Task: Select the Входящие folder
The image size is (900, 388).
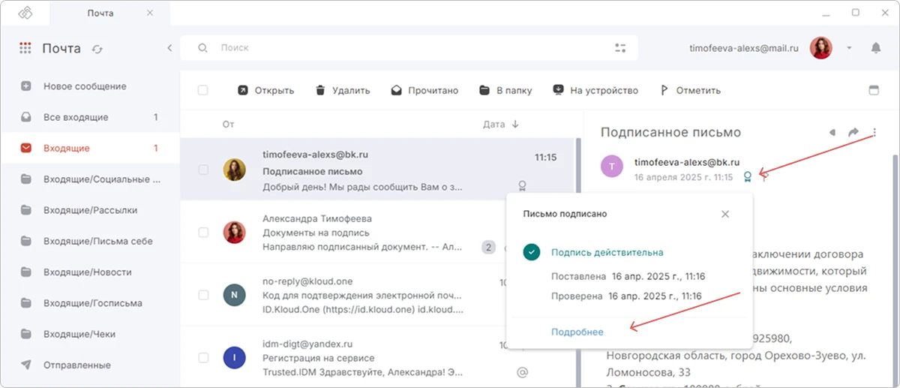Action: click(90, 148)
